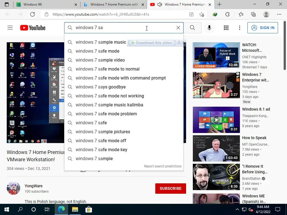Open the YongWare channel name link
Image resolution: width=287 pixels, height=215 pixels.
click(x=34, y=186)
